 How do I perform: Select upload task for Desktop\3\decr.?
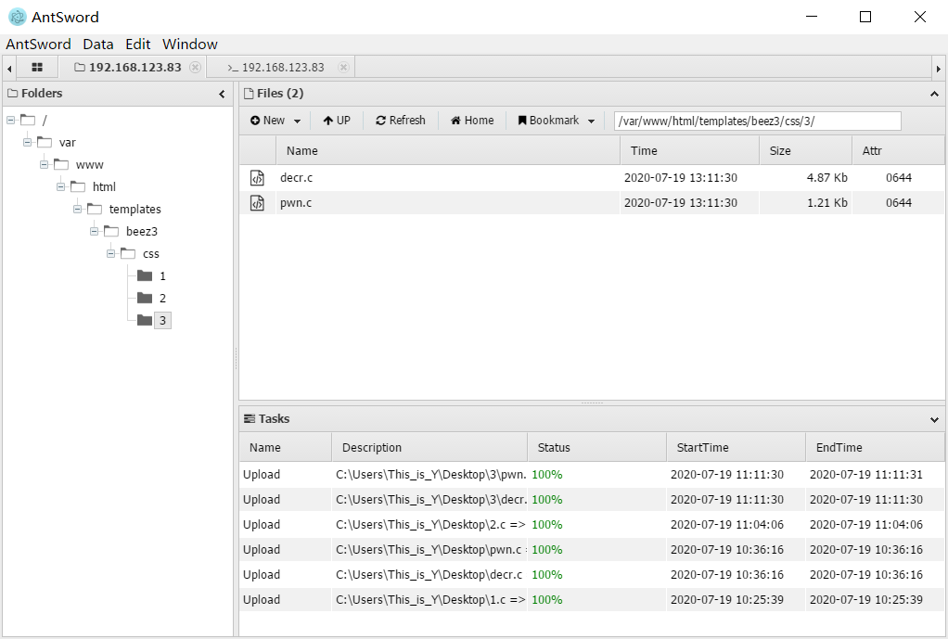592,499
